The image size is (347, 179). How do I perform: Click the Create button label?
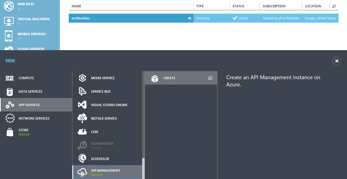pos(169,78)
